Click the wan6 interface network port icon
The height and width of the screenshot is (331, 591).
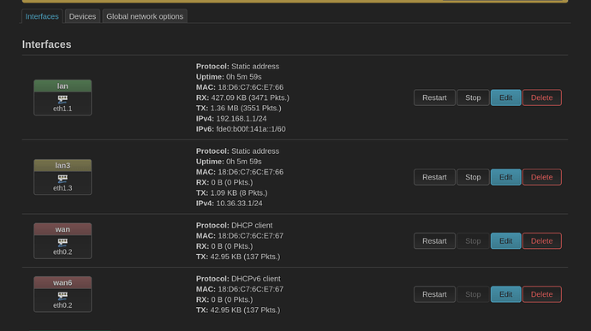point(63,296)
